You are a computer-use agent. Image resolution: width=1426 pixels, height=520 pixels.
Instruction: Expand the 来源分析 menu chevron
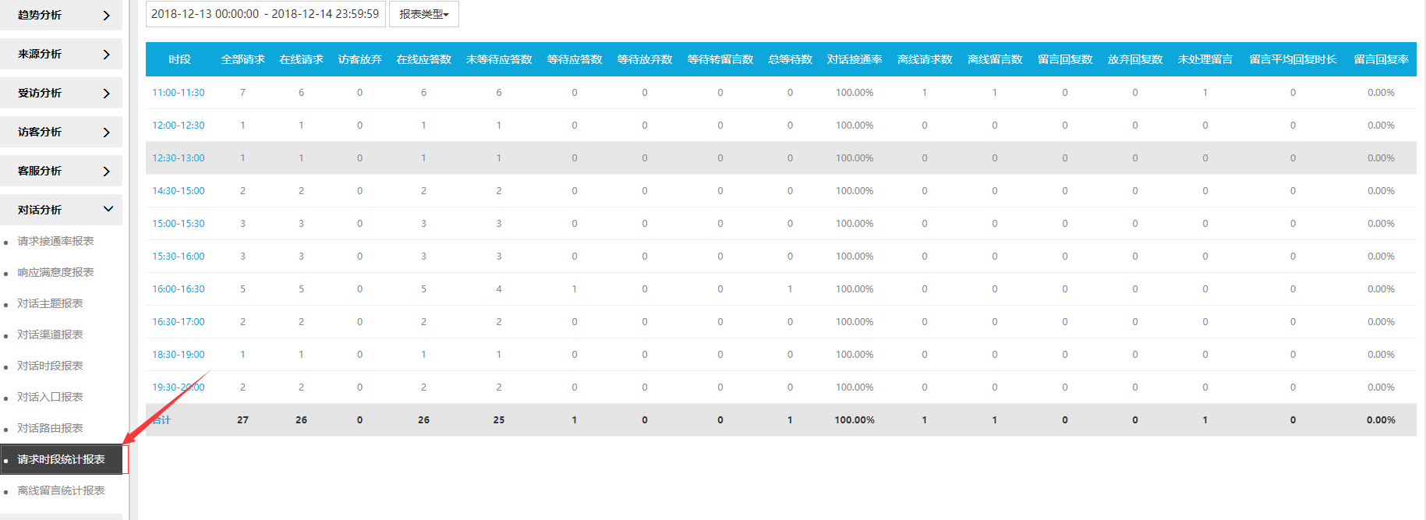[x=107, y=55]
